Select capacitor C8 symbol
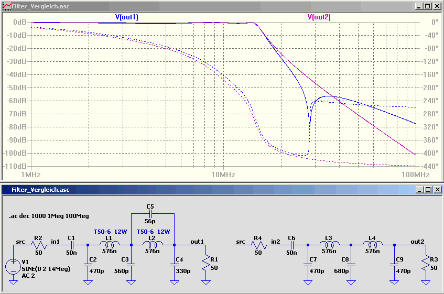The height and width of the screenshot is (294, 444). [351, 265]
